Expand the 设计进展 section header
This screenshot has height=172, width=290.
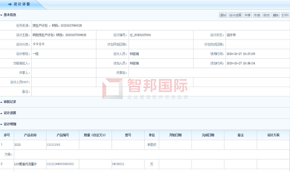coord(8,113)
